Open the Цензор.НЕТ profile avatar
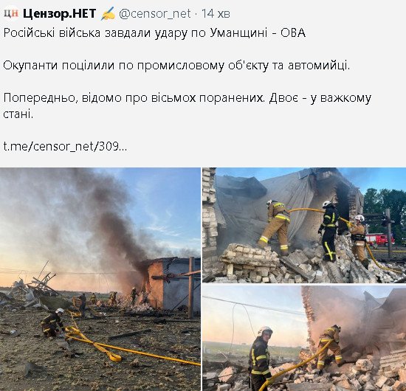406x391 pixels. pos(11,13)
